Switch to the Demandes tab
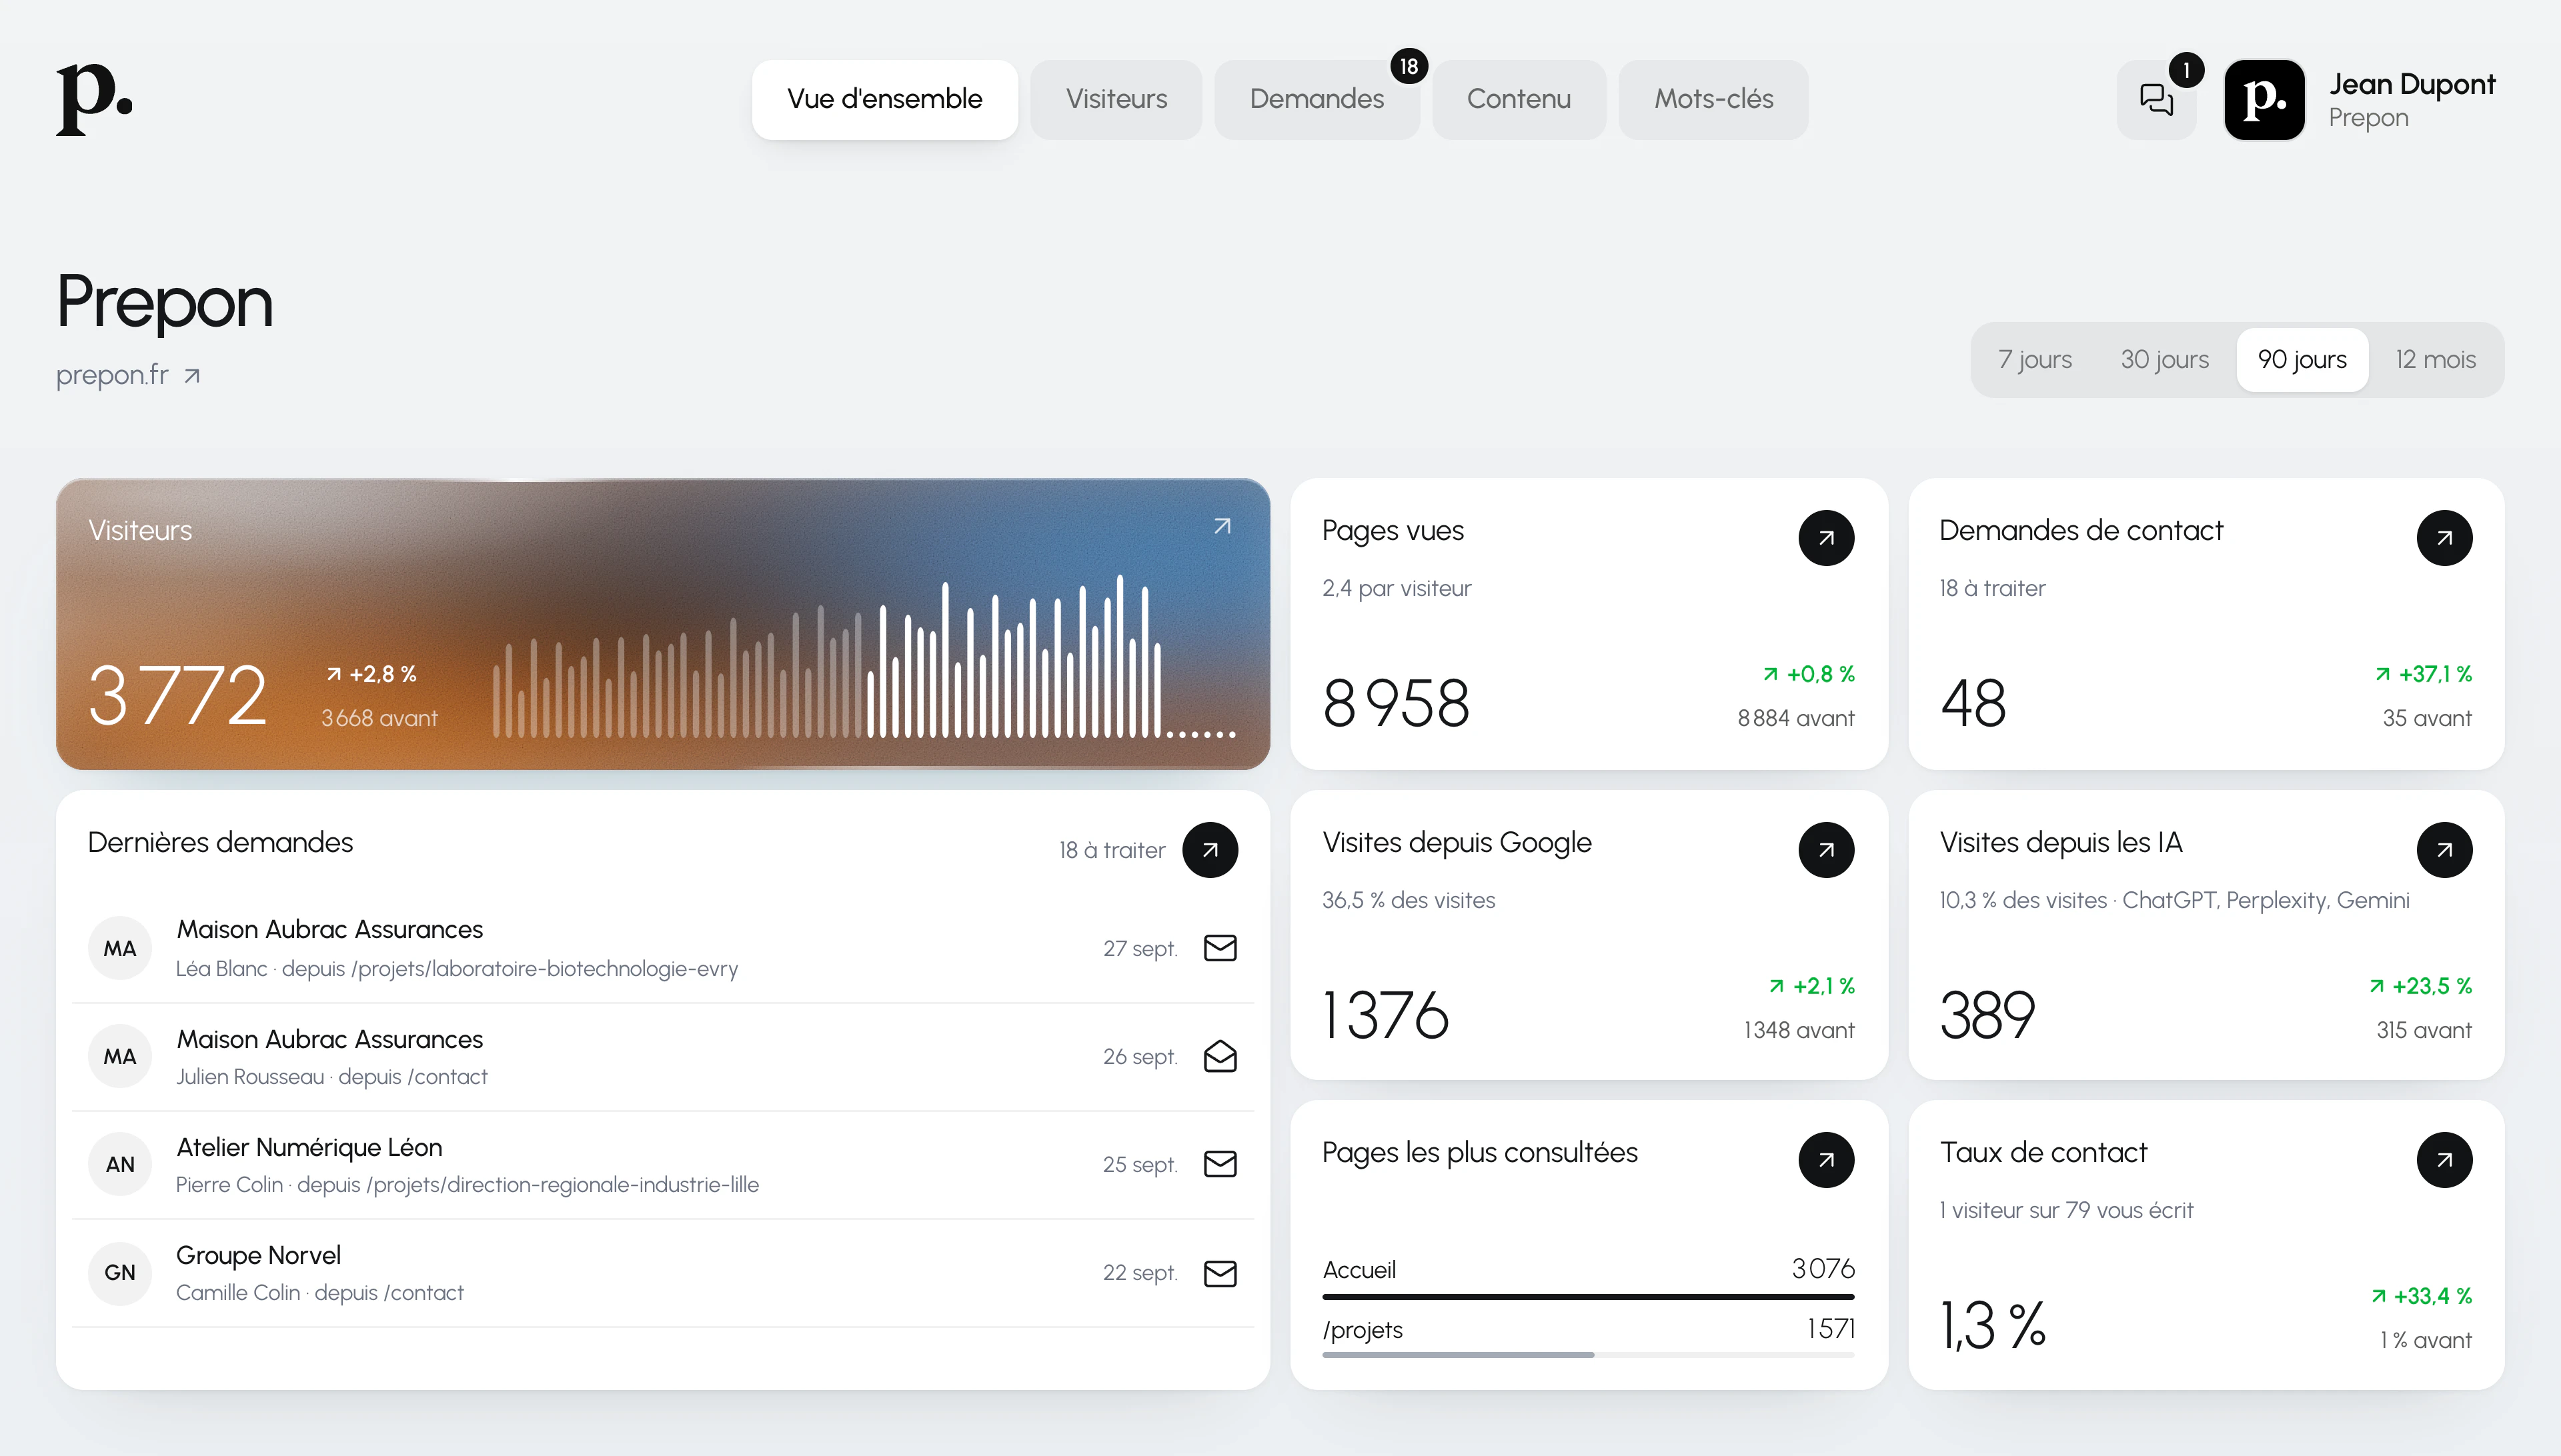This screenshot has height=1456, width=2561. pyautogui.click(x=1317, y=99)
